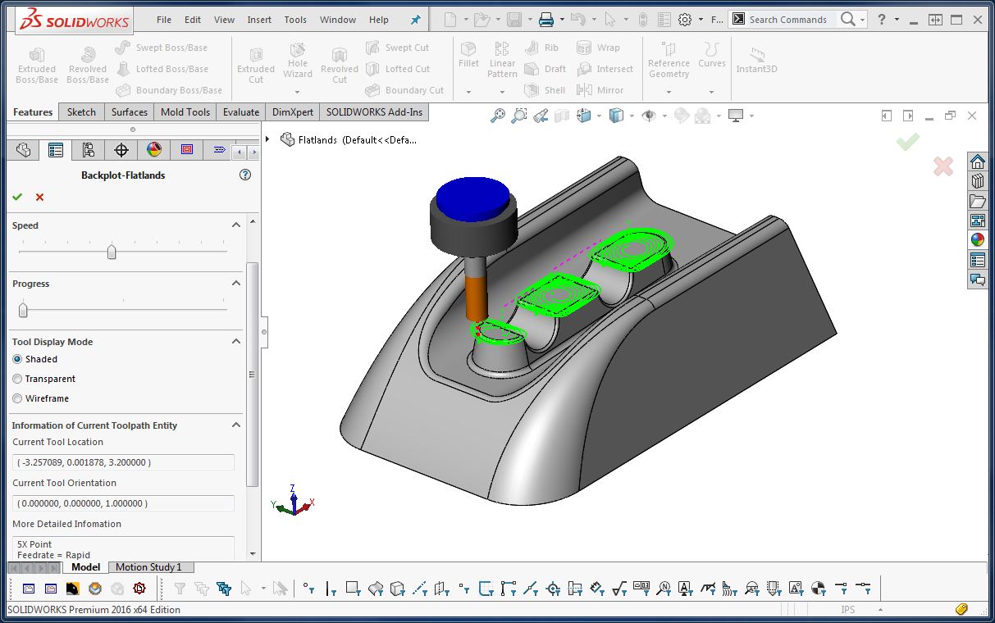The height and width of the screenshot is (623, 995).
Task: Collapse the Tool Display Mode section
Action: 236,342
